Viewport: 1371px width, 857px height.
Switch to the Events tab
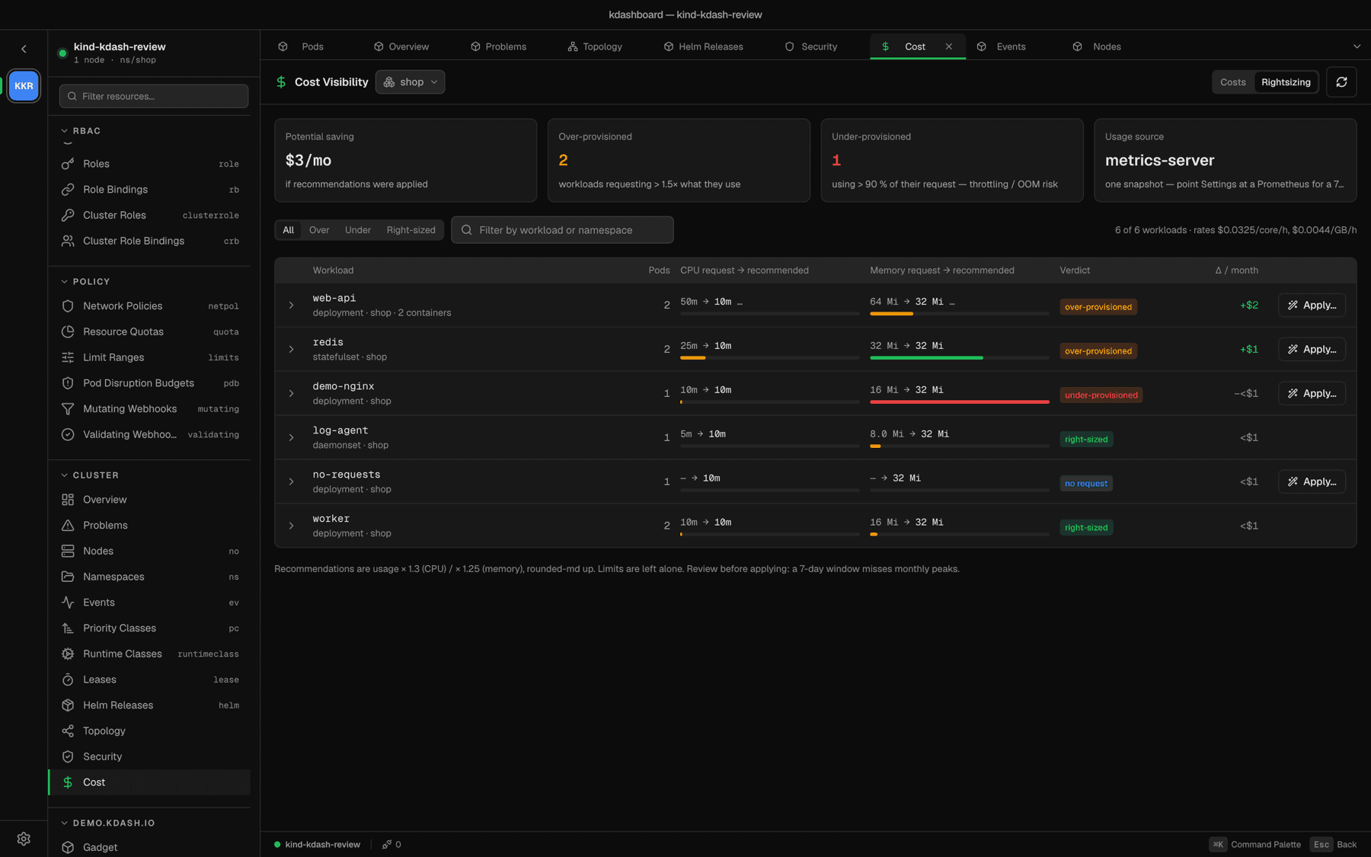(x=1002, y=46)
